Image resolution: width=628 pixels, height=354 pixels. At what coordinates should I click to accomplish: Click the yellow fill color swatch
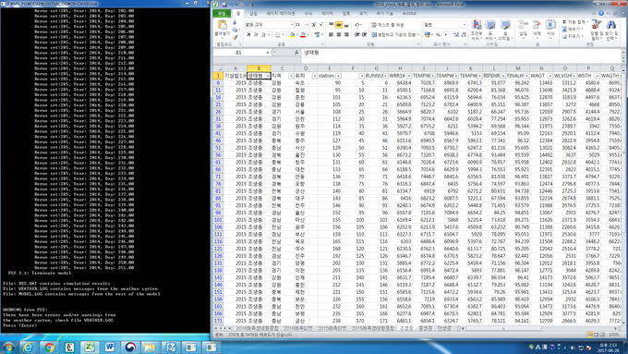(292, 35)
